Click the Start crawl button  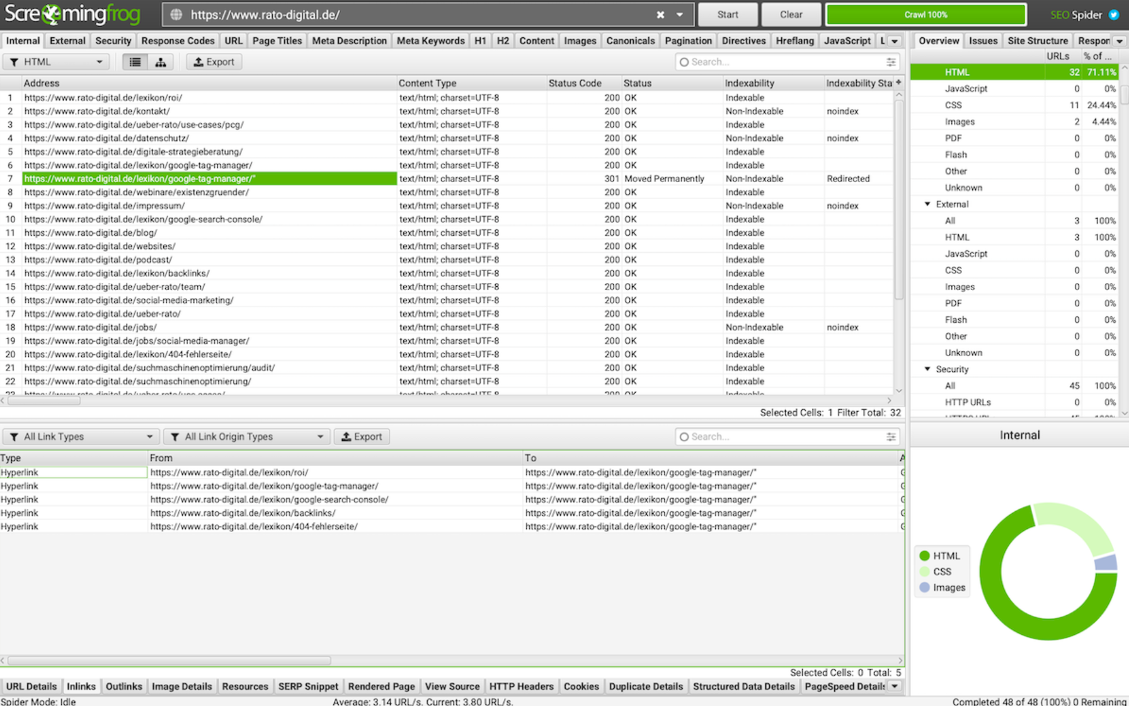tap(728, 14)
